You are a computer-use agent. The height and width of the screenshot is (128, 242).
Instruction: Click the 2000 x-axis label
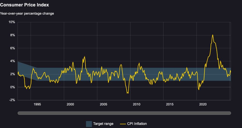(70, 104)
